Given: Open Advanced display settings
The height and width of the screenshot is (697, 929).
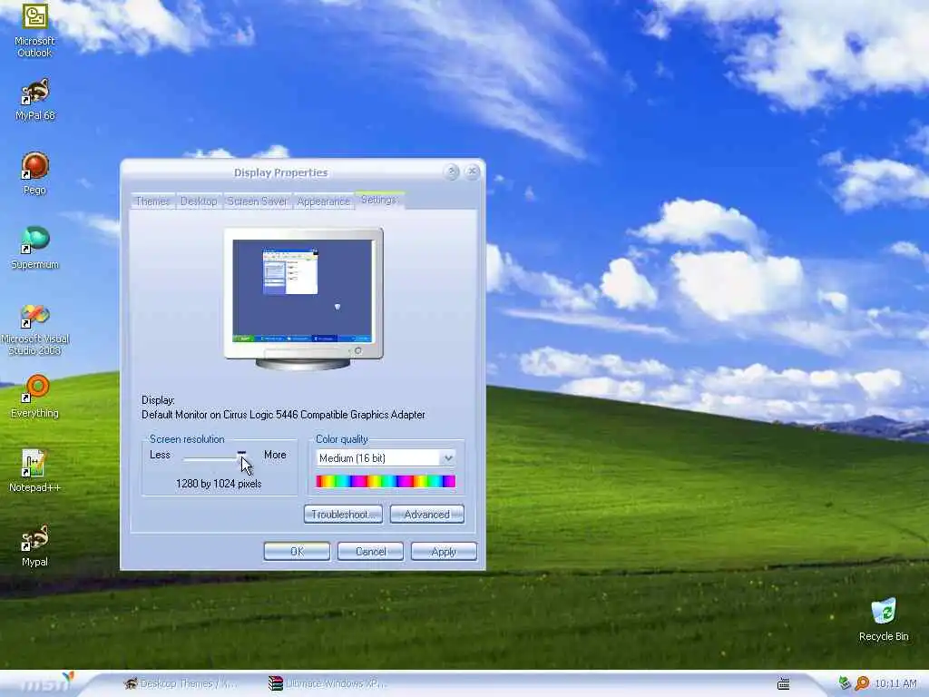Looking at the screenshot, I should coord(427,514).
